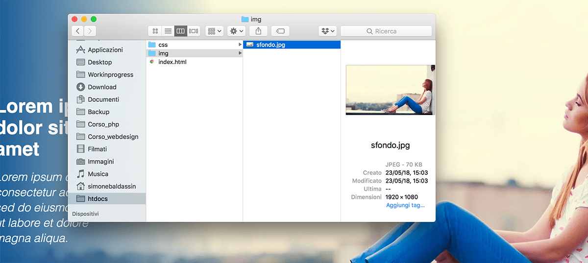588x263 pixels.
Task: Switch to icon view mode
Action: [155, 31]
